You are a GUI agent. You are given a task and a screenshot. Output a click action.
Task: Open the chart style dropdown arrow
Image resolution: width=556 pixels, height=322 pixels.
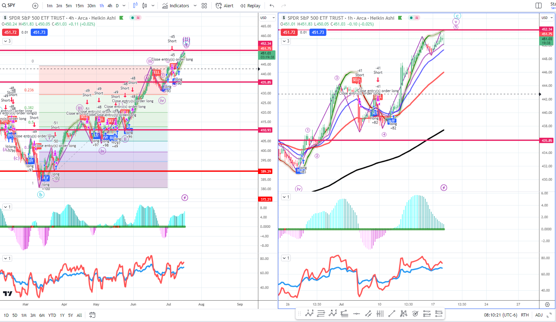click(x=153, y=6)
